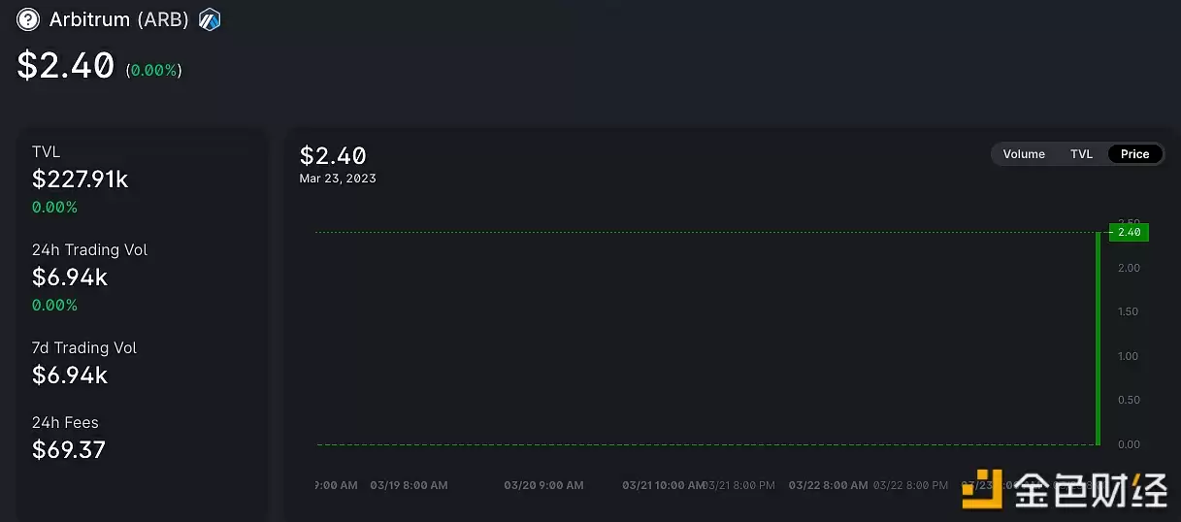Click the question mark token logo
The height and width of the screenshot is (522, 1181).
pyautogui.click(x=28, y=19)
